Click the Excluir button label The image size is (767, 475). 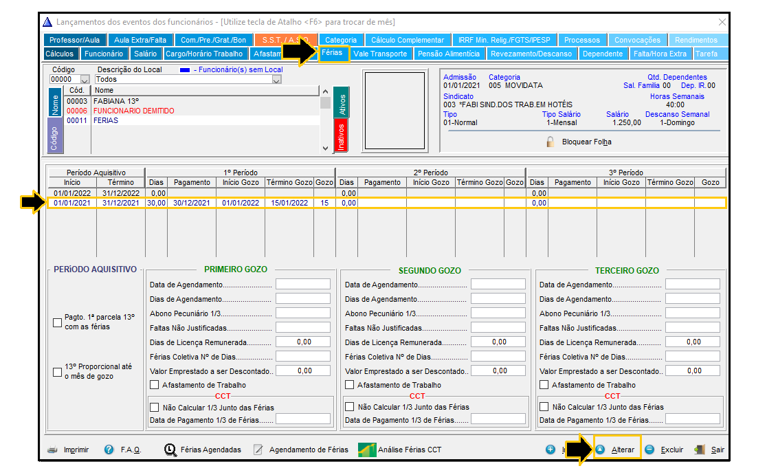[672, 450]
